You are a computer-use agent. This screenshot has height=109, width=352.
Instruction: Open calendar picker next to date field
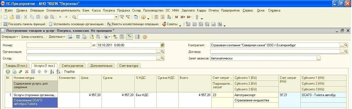point(162,45)
